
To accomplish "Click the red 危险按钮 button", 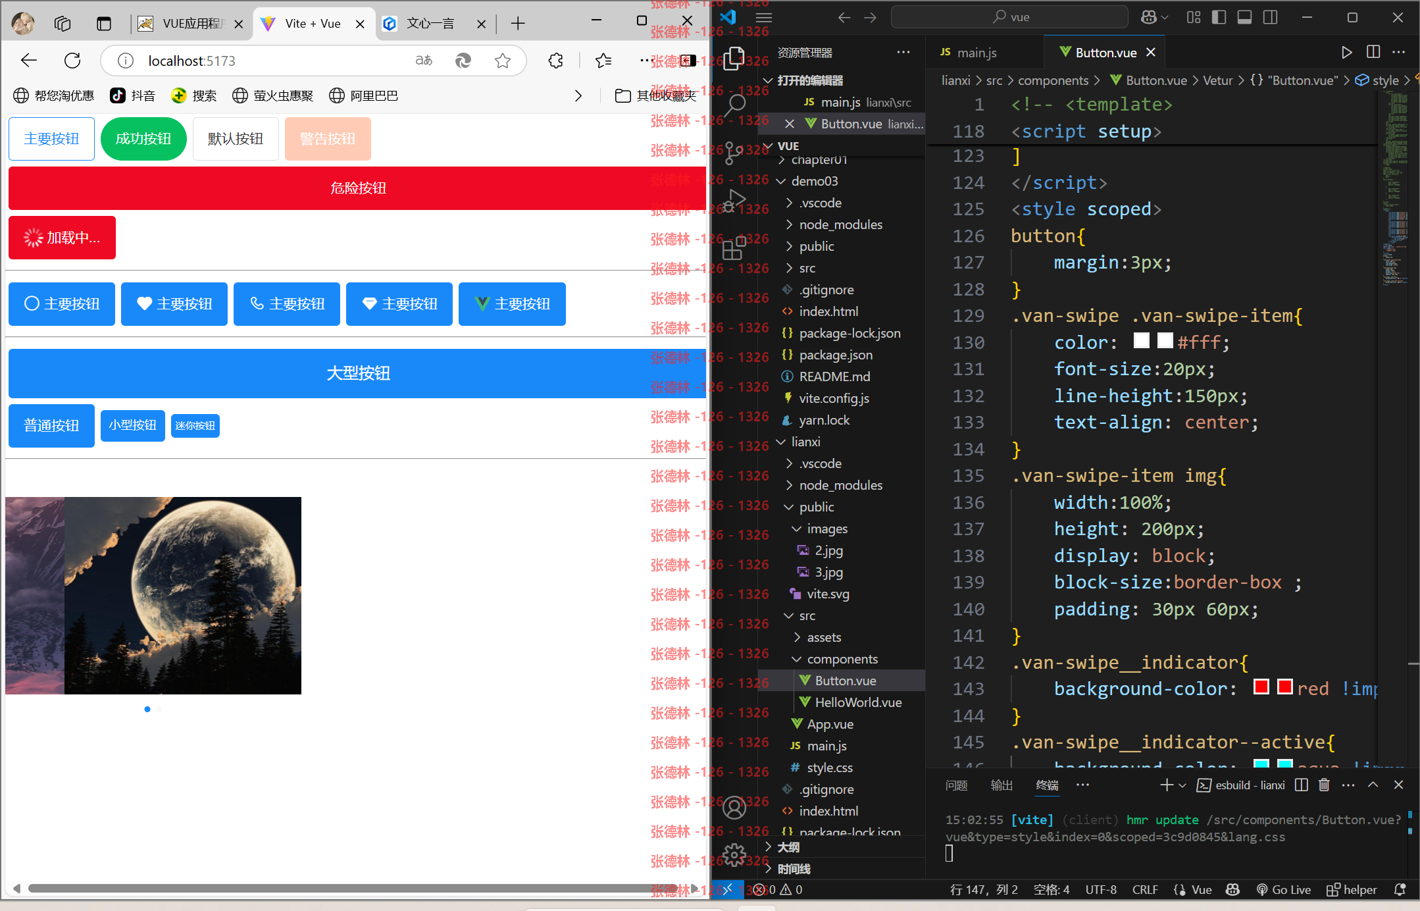I will point(357,188).
